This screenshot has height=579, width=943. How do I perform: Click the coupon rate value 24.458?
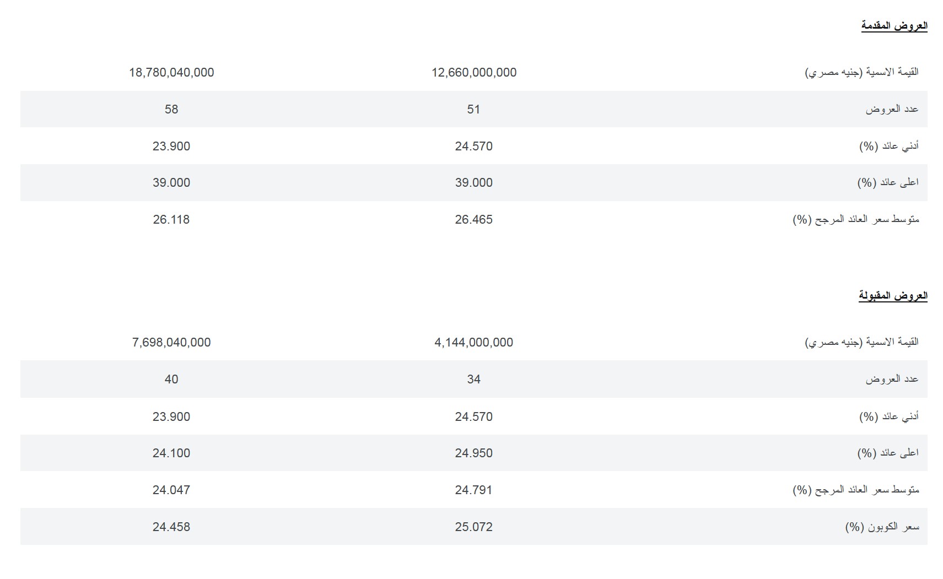pos(171,527)
